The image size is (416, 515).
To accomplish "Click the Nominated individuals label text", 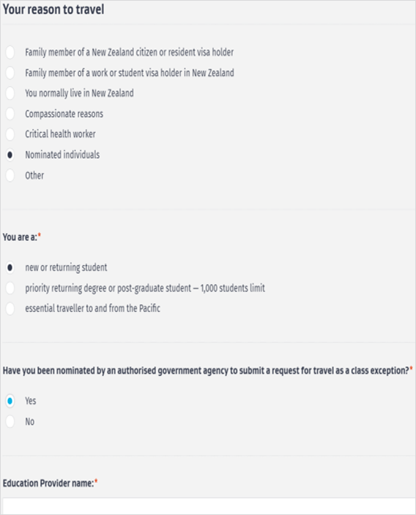I will point(62,155).
